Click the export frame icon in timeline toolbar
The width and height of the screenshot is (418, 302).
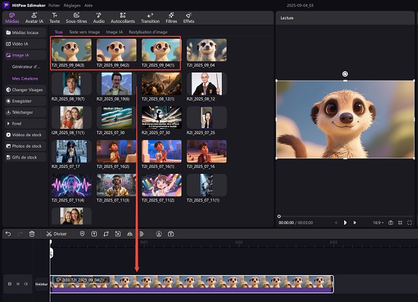point(94,234)
